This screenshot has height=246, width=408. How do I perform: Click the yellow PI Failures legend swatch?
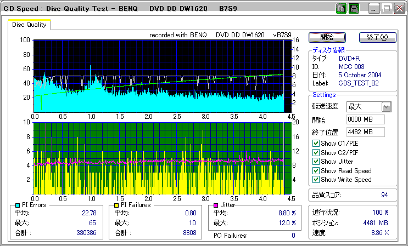point(116,205)
